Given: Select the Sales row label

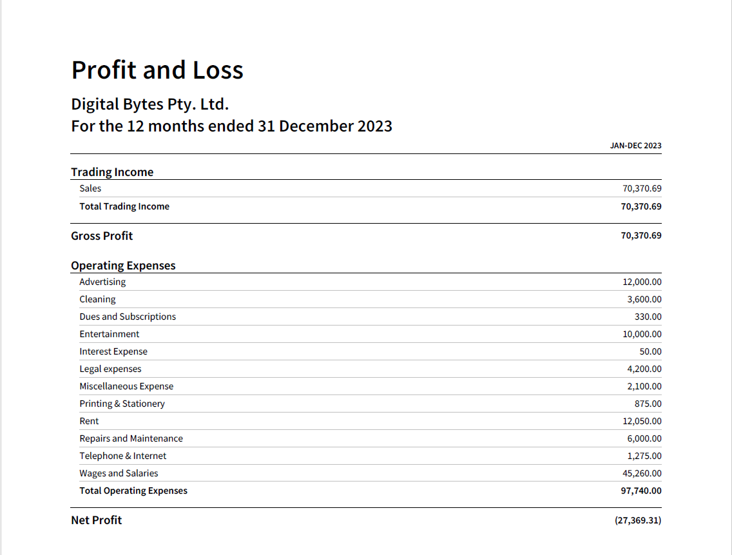Looking at the screenshot, I should pos(90,188).
